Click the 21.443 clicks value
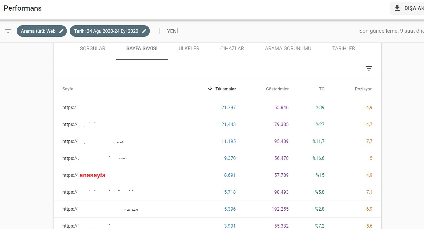Viewport: 424px width, 229px height. point(229,125)
